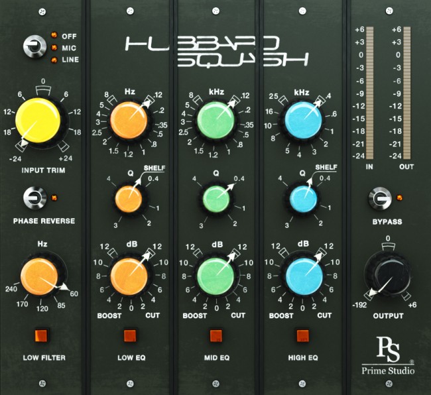Click the Low EQ Q shelf knob
The width and height of the screenshot is (431, 395).
coord(129,197)
